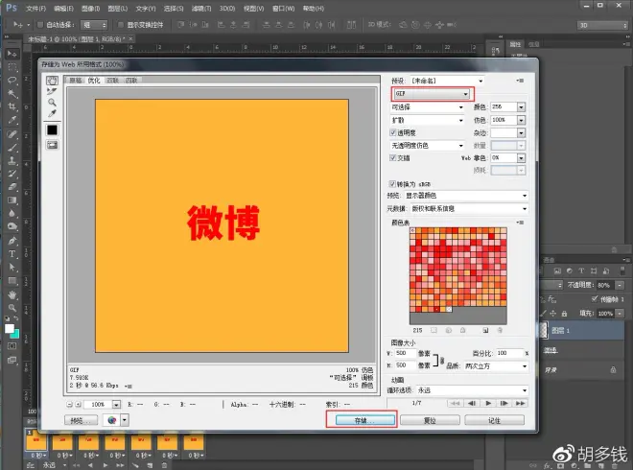The height and width of the screenshot is (470, 633).
Task: Toggle the 交错 interlaced checkbox
Action: pyautogui.click(x=393, y=158)
